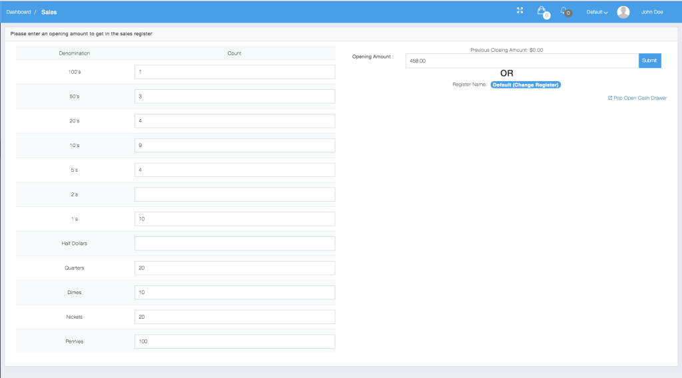The image size is (682, 378).
Task: Click the 100's count field
Action: point(234,72)
